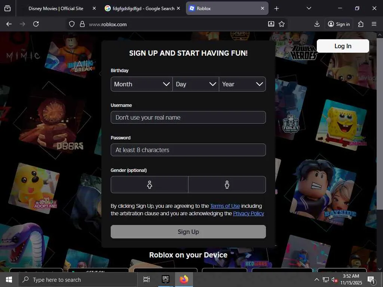Open the Terms of Use link
The width and height of the screenshot is (383, 287).
(225, 206)
